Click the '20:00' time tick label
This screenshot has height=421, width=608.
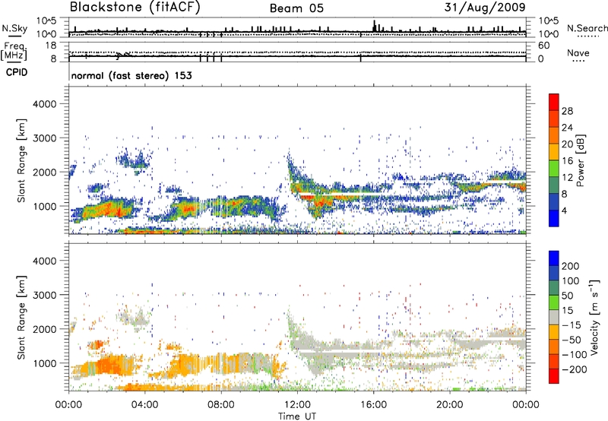click(450, 405)
